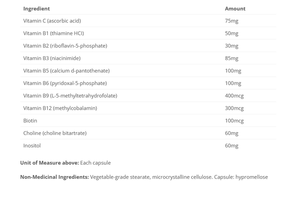Screen dimensions: 287x198
Task: Click the 75mg amount value
Action: pos(232,21)
